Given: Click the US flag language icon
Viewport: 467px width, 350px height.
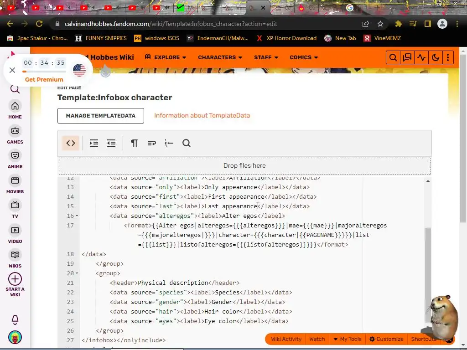Looking at the screenshot, I should (x=79, y=70).
